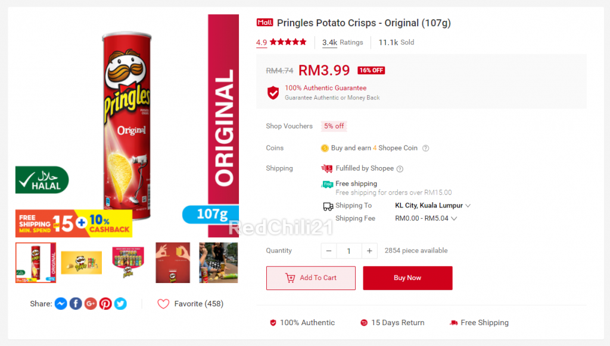The width and height of the screenshot is (610, 346).
Task: Click the quantity input field
Action: click(x=349, y=251)
